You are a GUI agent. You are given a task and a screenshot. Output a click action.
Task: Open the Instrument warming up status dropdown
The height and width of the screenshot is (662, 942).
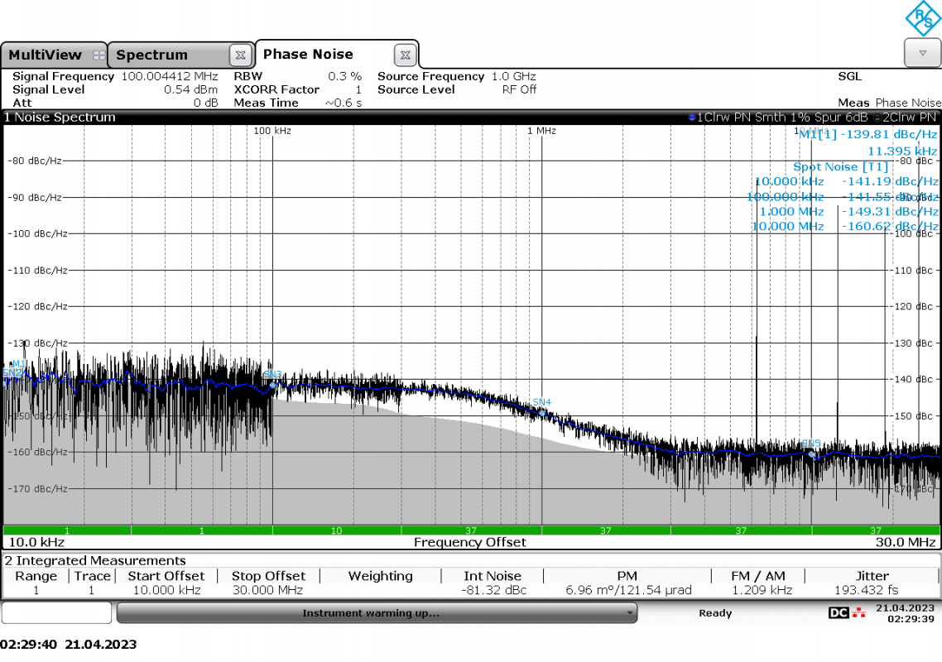point(377,612)
